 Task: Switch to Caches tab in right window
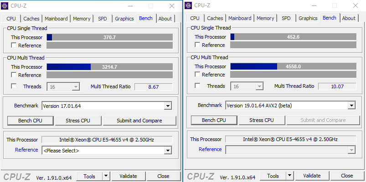point(215,18)
